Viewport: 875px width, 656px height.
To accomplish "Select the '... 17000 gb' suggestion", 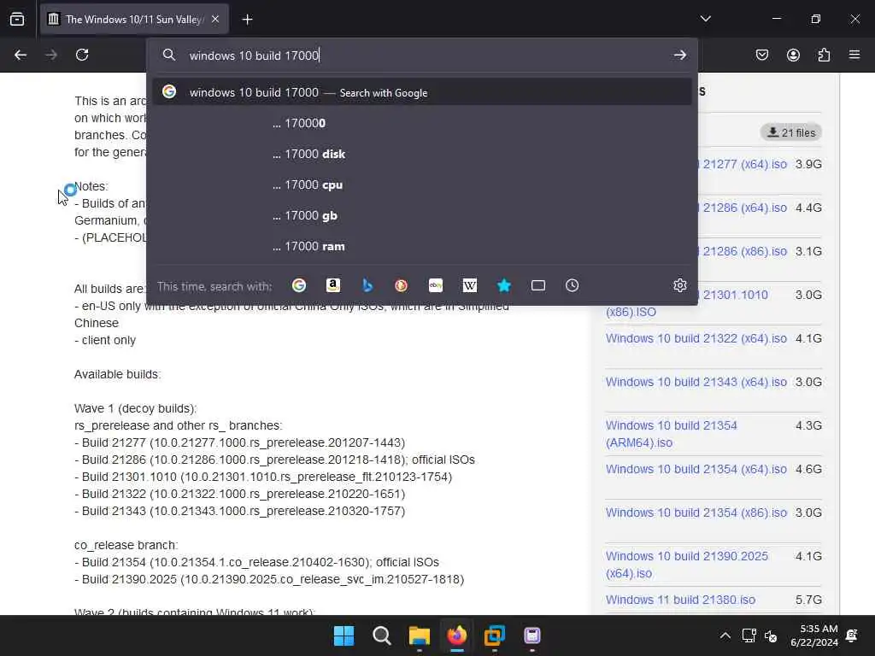I will click(422, 215).
